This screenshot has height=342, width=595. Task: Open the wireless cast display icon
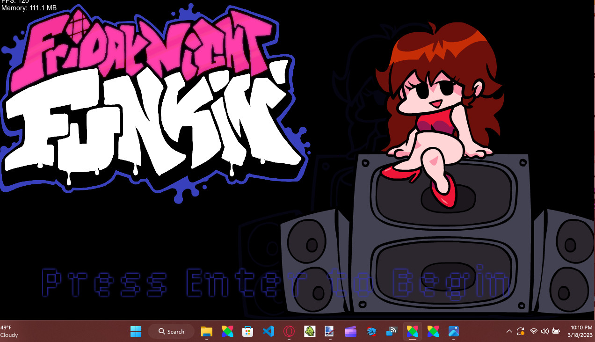[x=392, y=331]
